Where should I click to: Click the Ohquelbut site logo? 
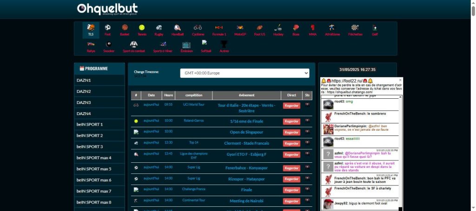107,9
